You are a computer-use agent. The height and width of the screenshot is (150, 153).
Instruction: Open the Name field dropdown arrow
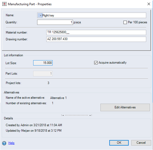point(40,15)
